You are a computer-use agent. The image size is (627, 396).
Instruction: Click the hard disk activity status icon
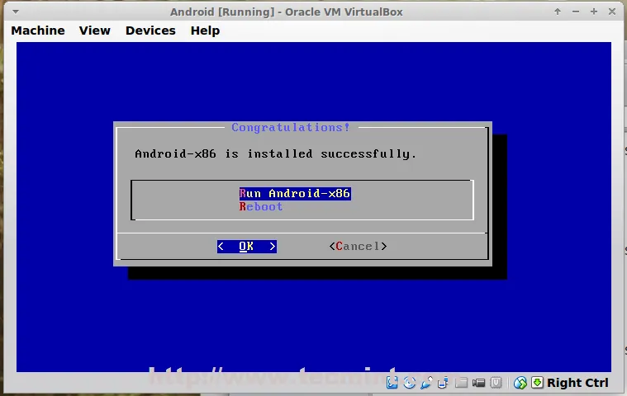[x=392, y=383]
